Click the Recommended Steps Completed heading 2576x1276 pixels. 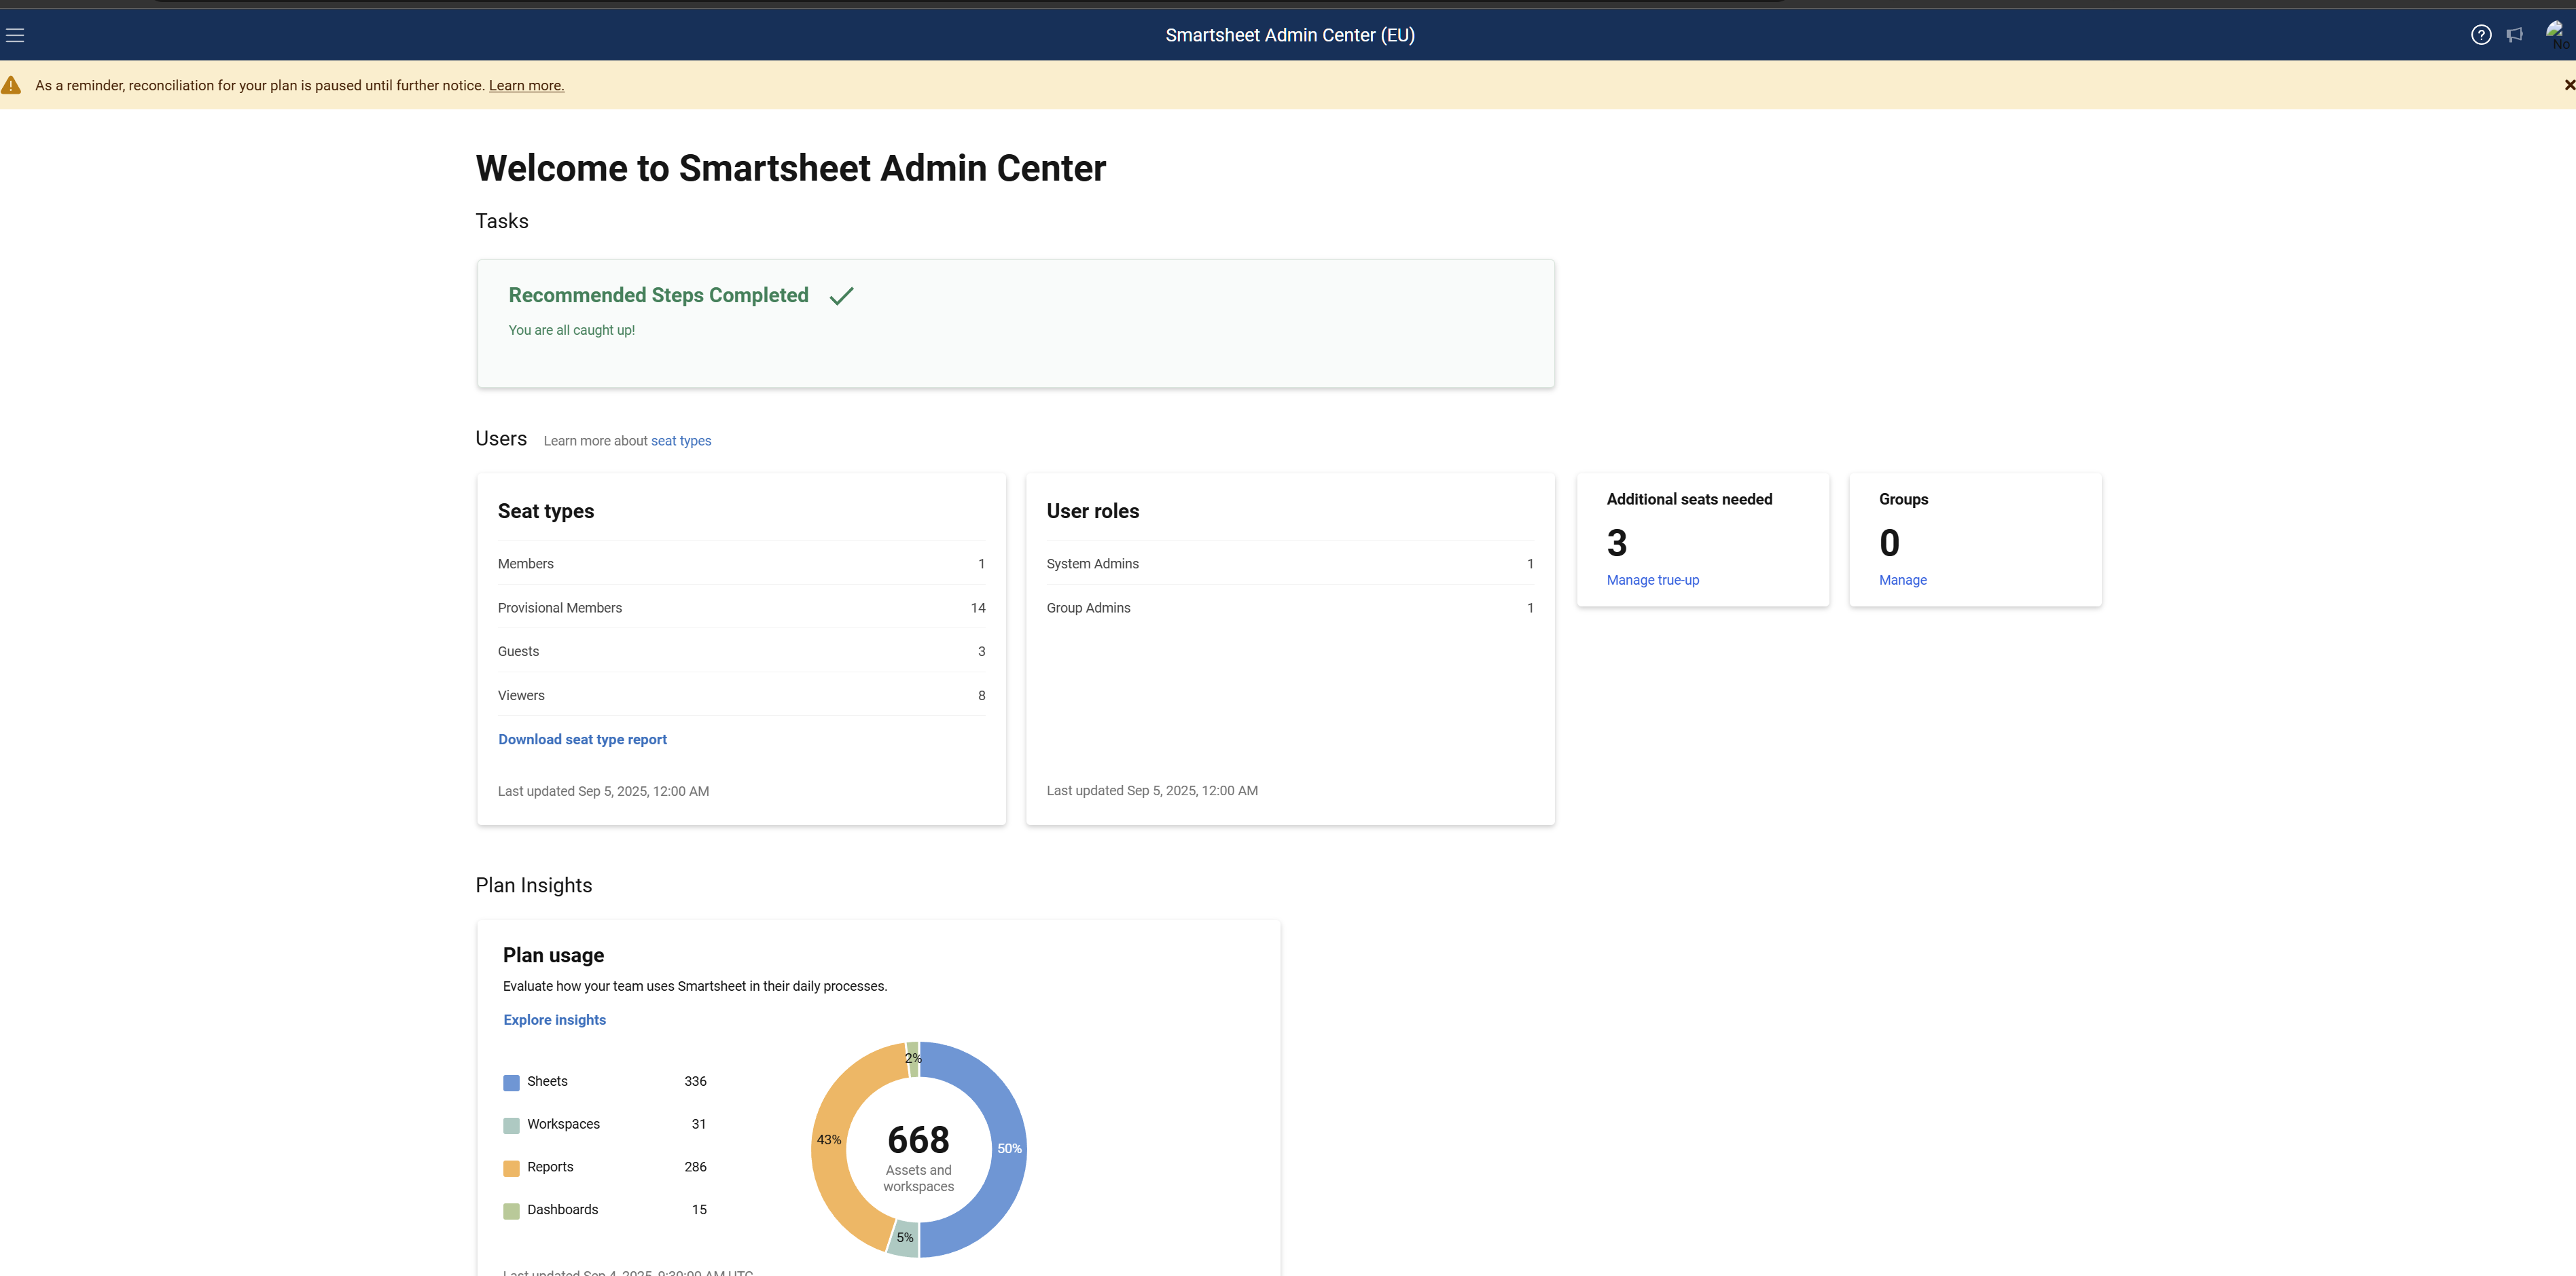pyautogui.click(x=658, y=295)
